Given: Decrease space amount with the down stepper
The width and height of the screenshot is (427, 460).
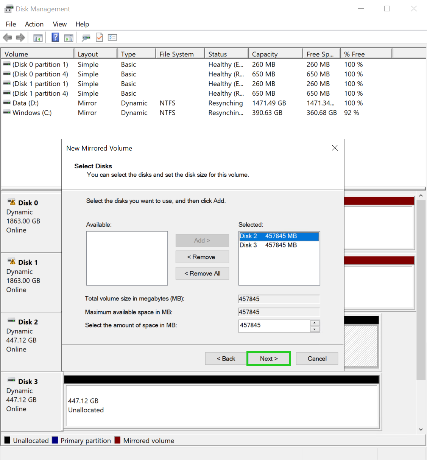Looking at the screenshot, I should tap(315, 328).
